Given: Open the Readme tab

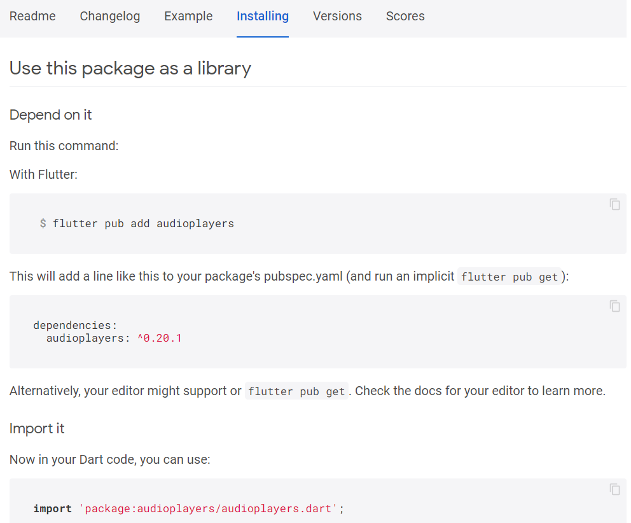Looking at the screenshot, I should (32, 16).
